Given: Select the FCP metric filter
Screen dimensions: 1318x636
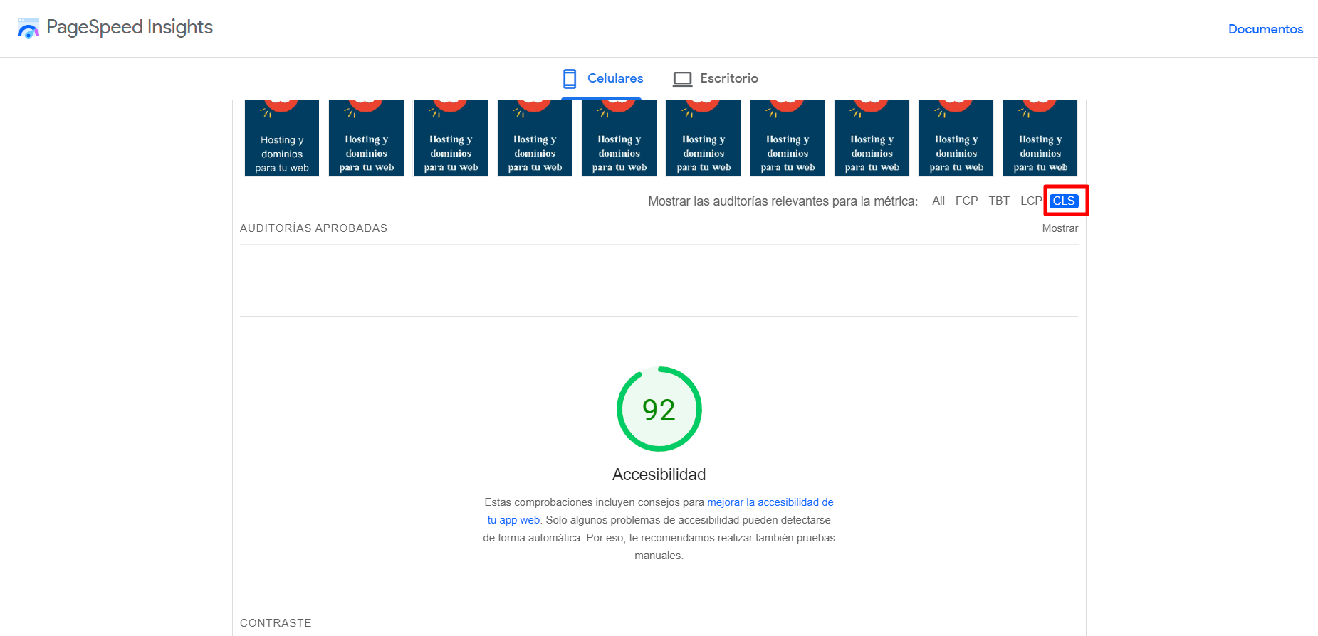Looking at the screenshot, I should click(966, 201).
